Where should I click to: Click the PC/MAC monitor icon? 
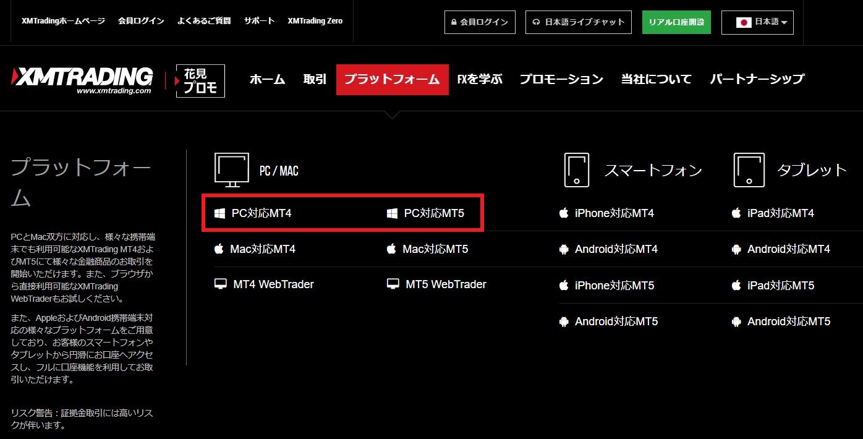(x=231, y=170)
